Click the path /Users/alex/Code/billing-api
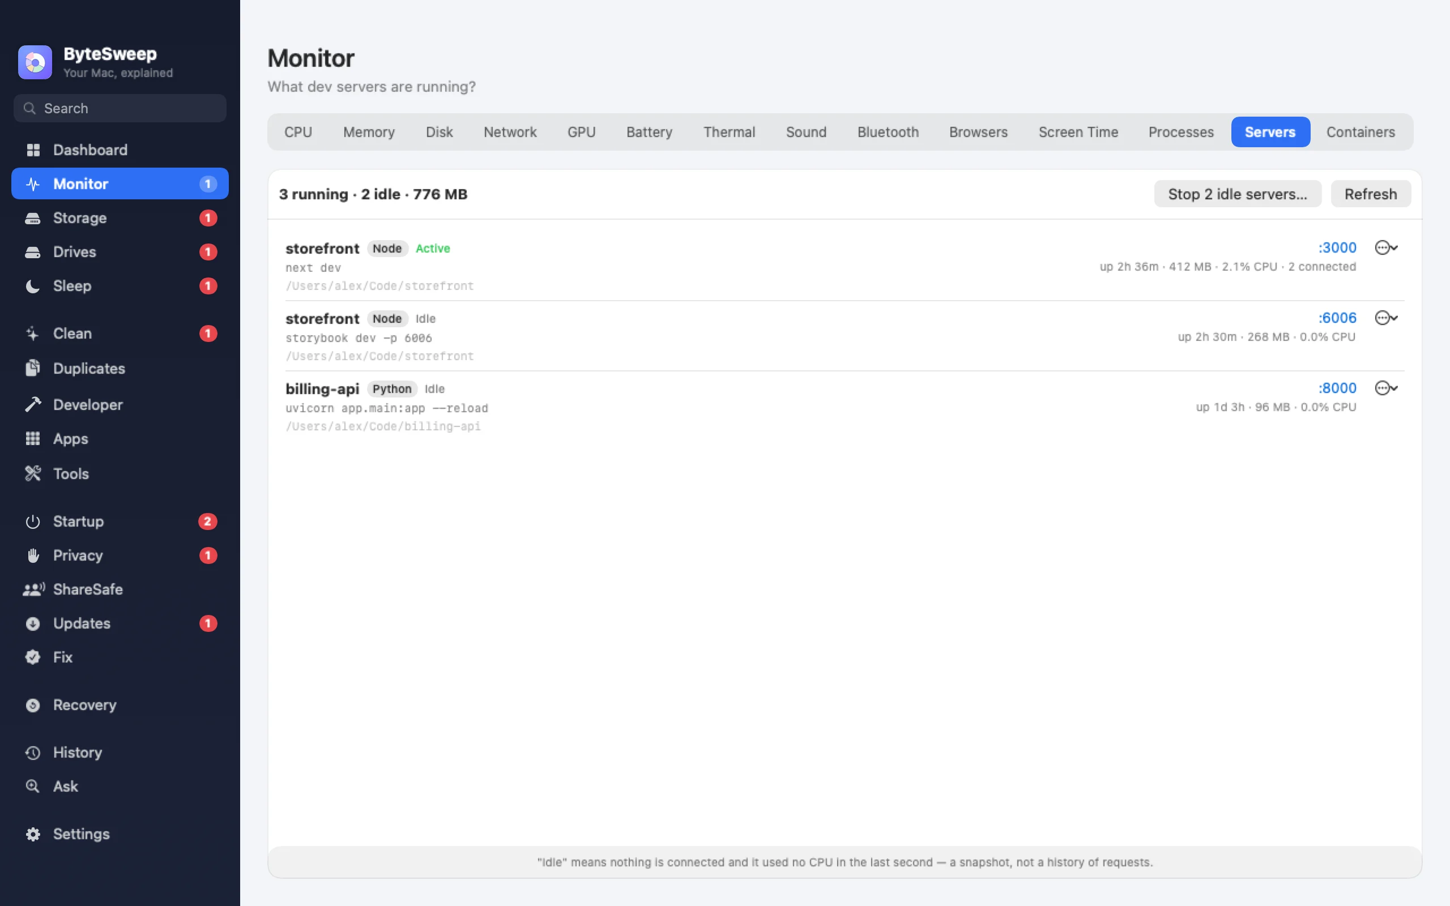 (383, 426)
